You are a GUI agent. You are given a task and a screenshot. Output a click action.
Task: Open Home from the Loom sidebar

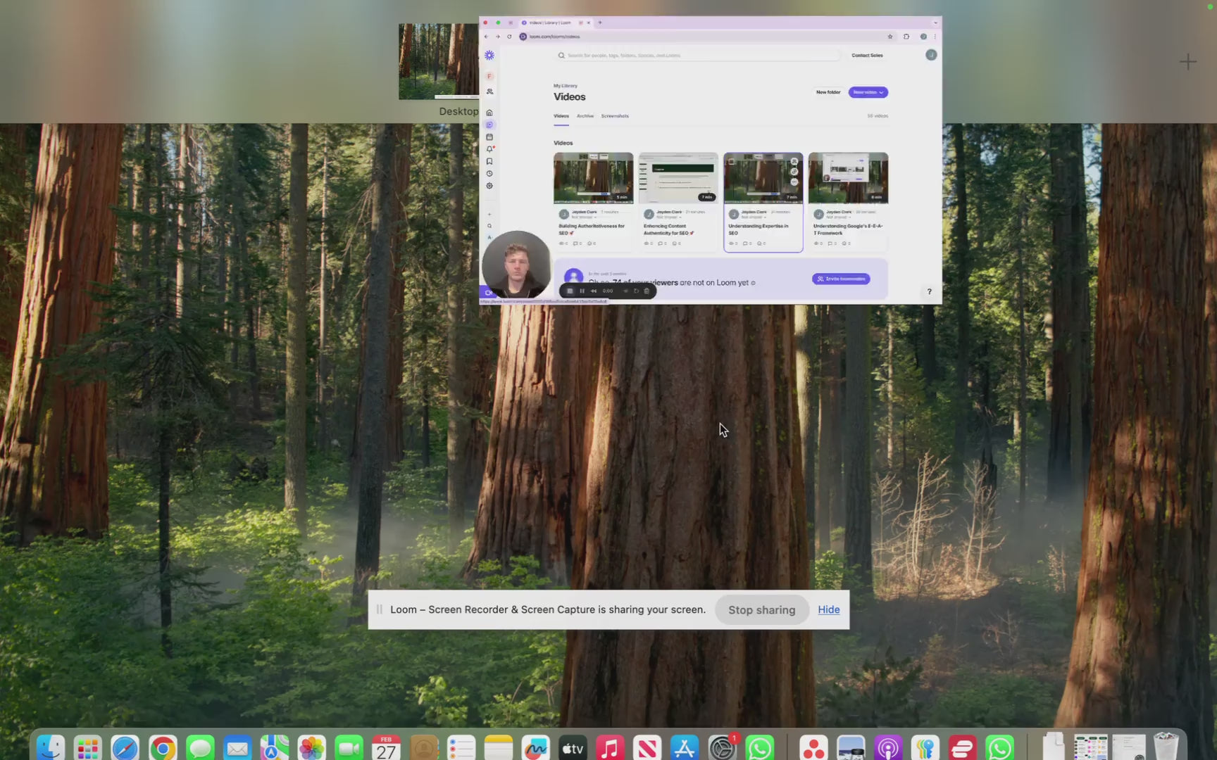tap(489, 113)
